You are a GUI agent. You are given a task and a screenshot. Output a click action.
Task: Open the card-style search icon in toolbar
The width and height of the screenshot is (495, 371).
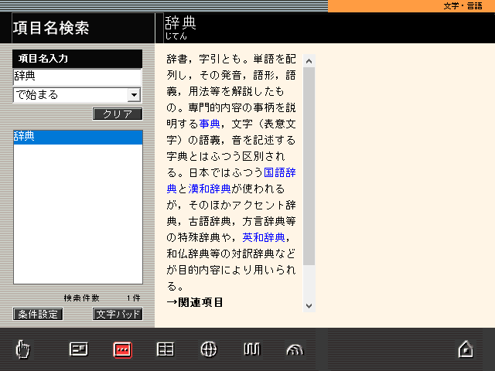(79, 349)
